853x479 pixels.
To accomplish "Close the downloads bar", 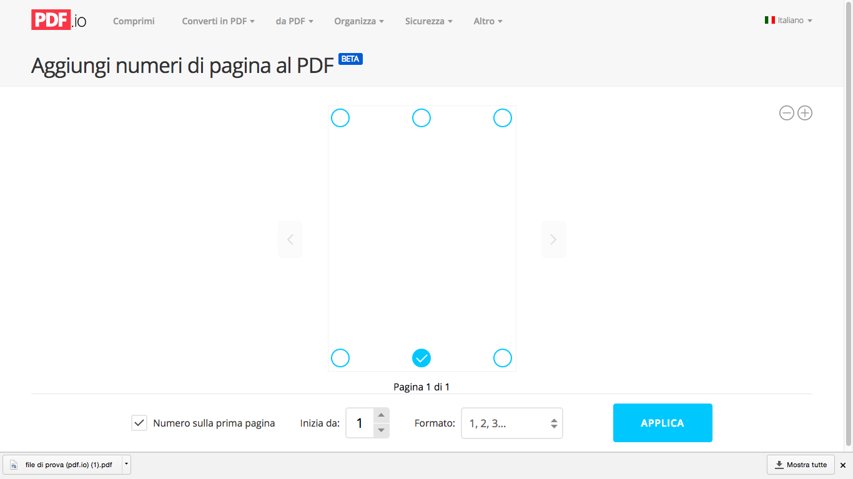I will [x=842, y=465].
